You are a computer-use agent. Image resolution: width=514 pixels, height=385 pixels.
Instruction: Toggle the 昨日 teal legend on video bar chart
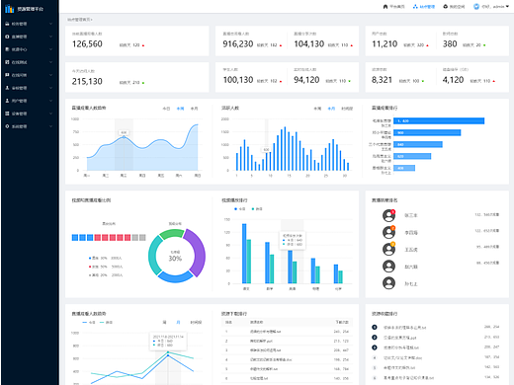pos(257,209)
